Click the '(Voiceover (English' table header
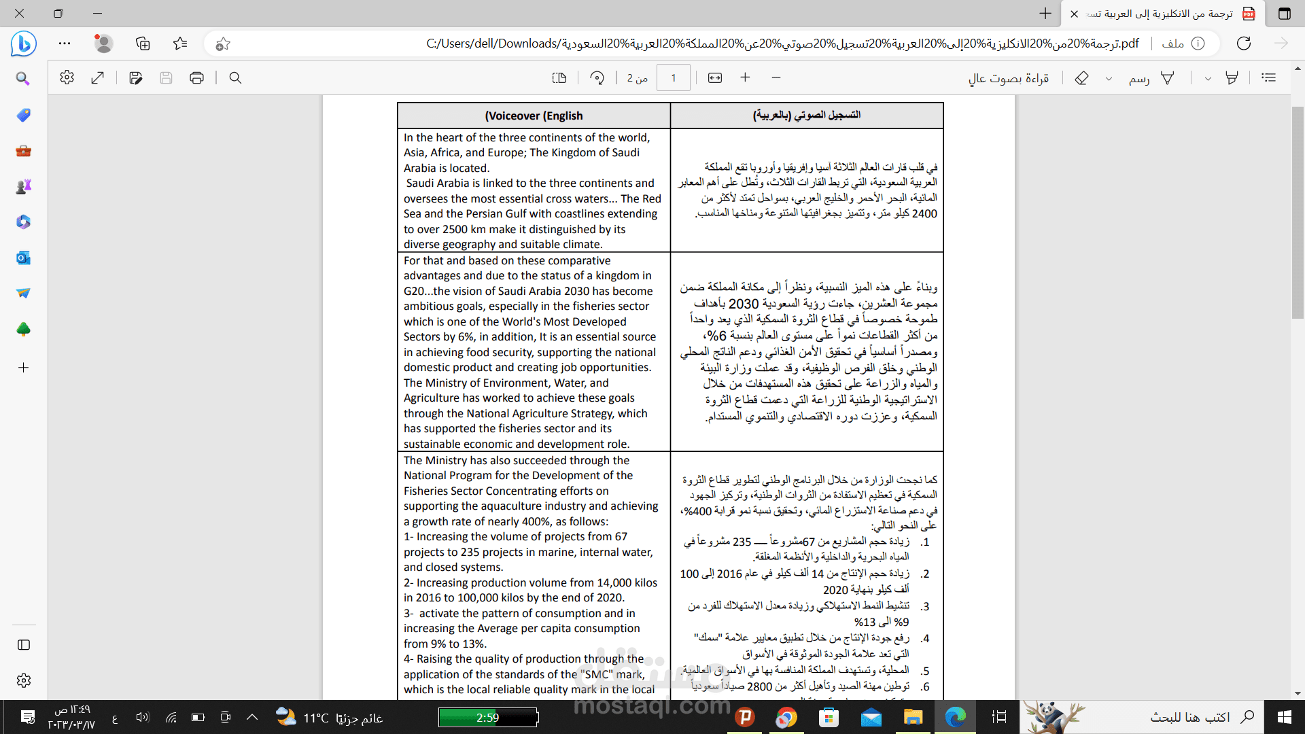 point(534,116)
